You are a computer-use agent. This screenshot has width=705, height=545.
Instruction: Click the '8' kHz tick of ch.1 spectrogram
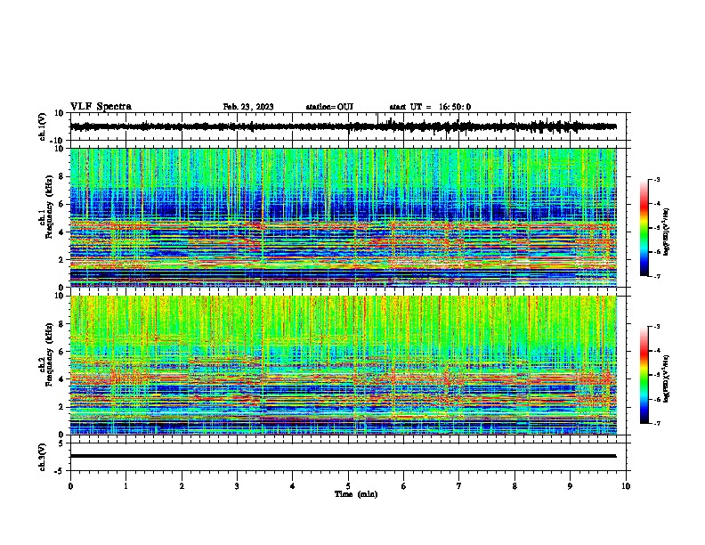pos(61,176)
